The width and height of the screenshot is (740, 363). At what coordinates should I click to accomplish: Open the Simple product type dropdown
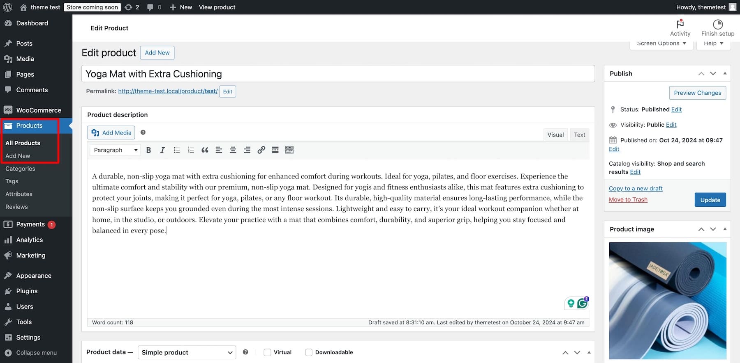[x=187, y=352]
